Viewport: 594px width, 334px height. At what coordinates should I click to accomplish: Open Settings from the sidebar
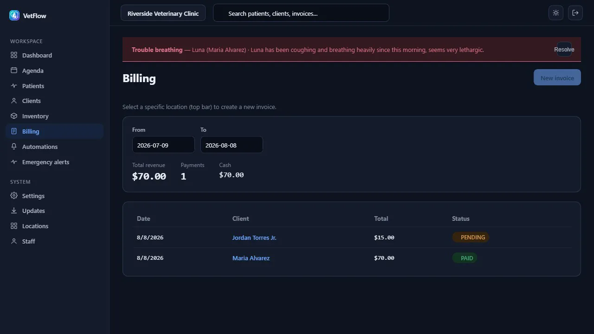[x=55, y=196]
